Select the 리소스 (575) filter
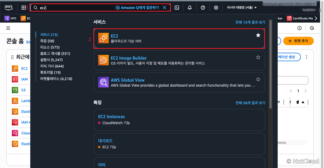The width and height of the screenshot is (324, 168). pyautogui.click(x=50, y=47)
